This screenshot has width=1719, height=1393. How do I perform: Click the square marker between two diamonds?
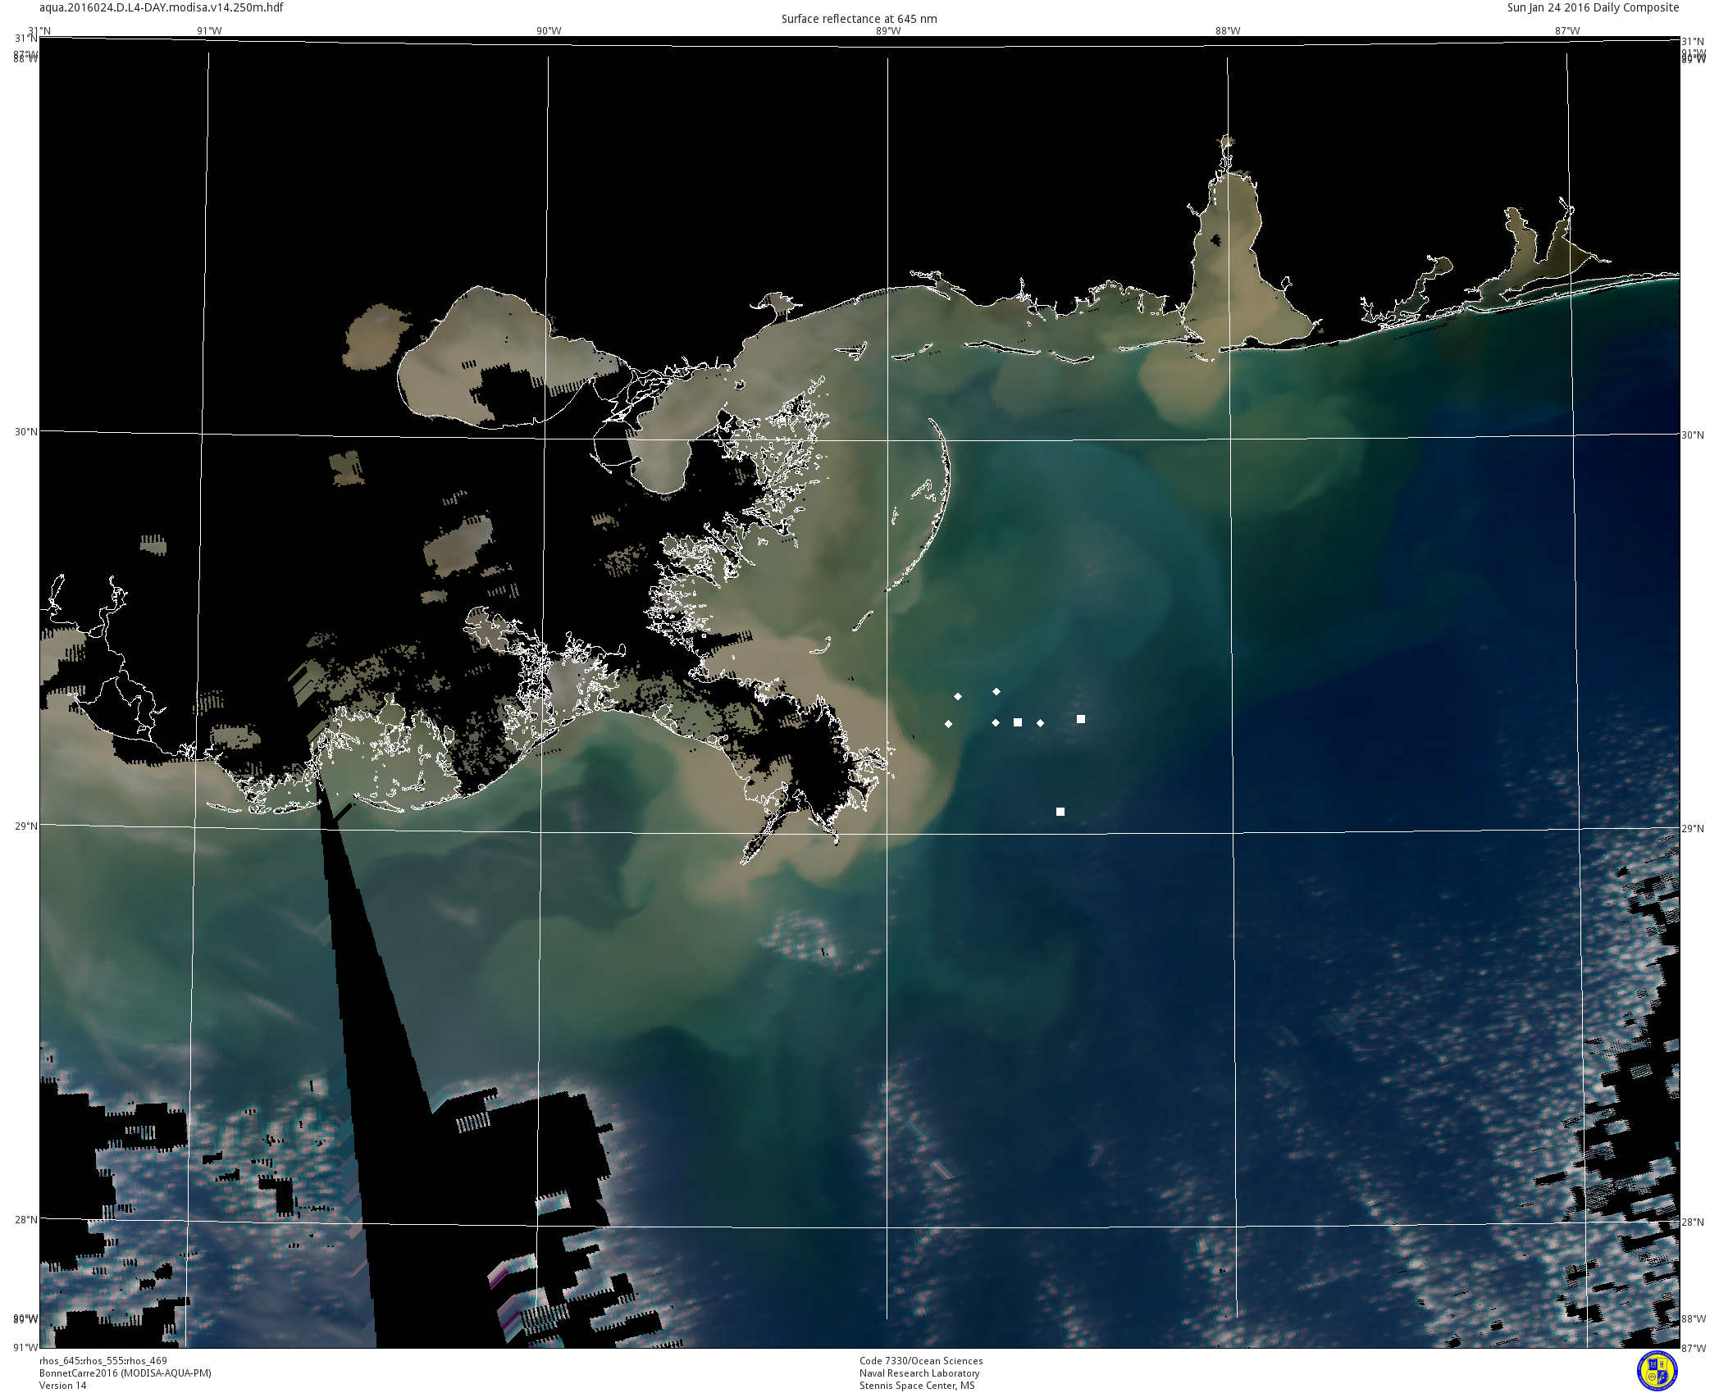[1018, 722]
